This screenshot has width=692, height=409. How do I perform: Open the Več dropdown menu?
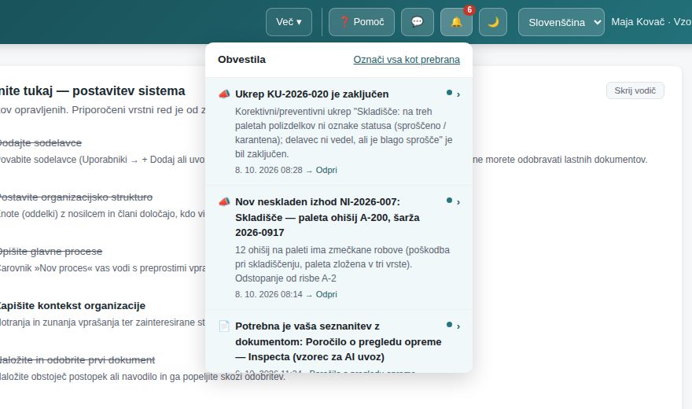point(289,22)
